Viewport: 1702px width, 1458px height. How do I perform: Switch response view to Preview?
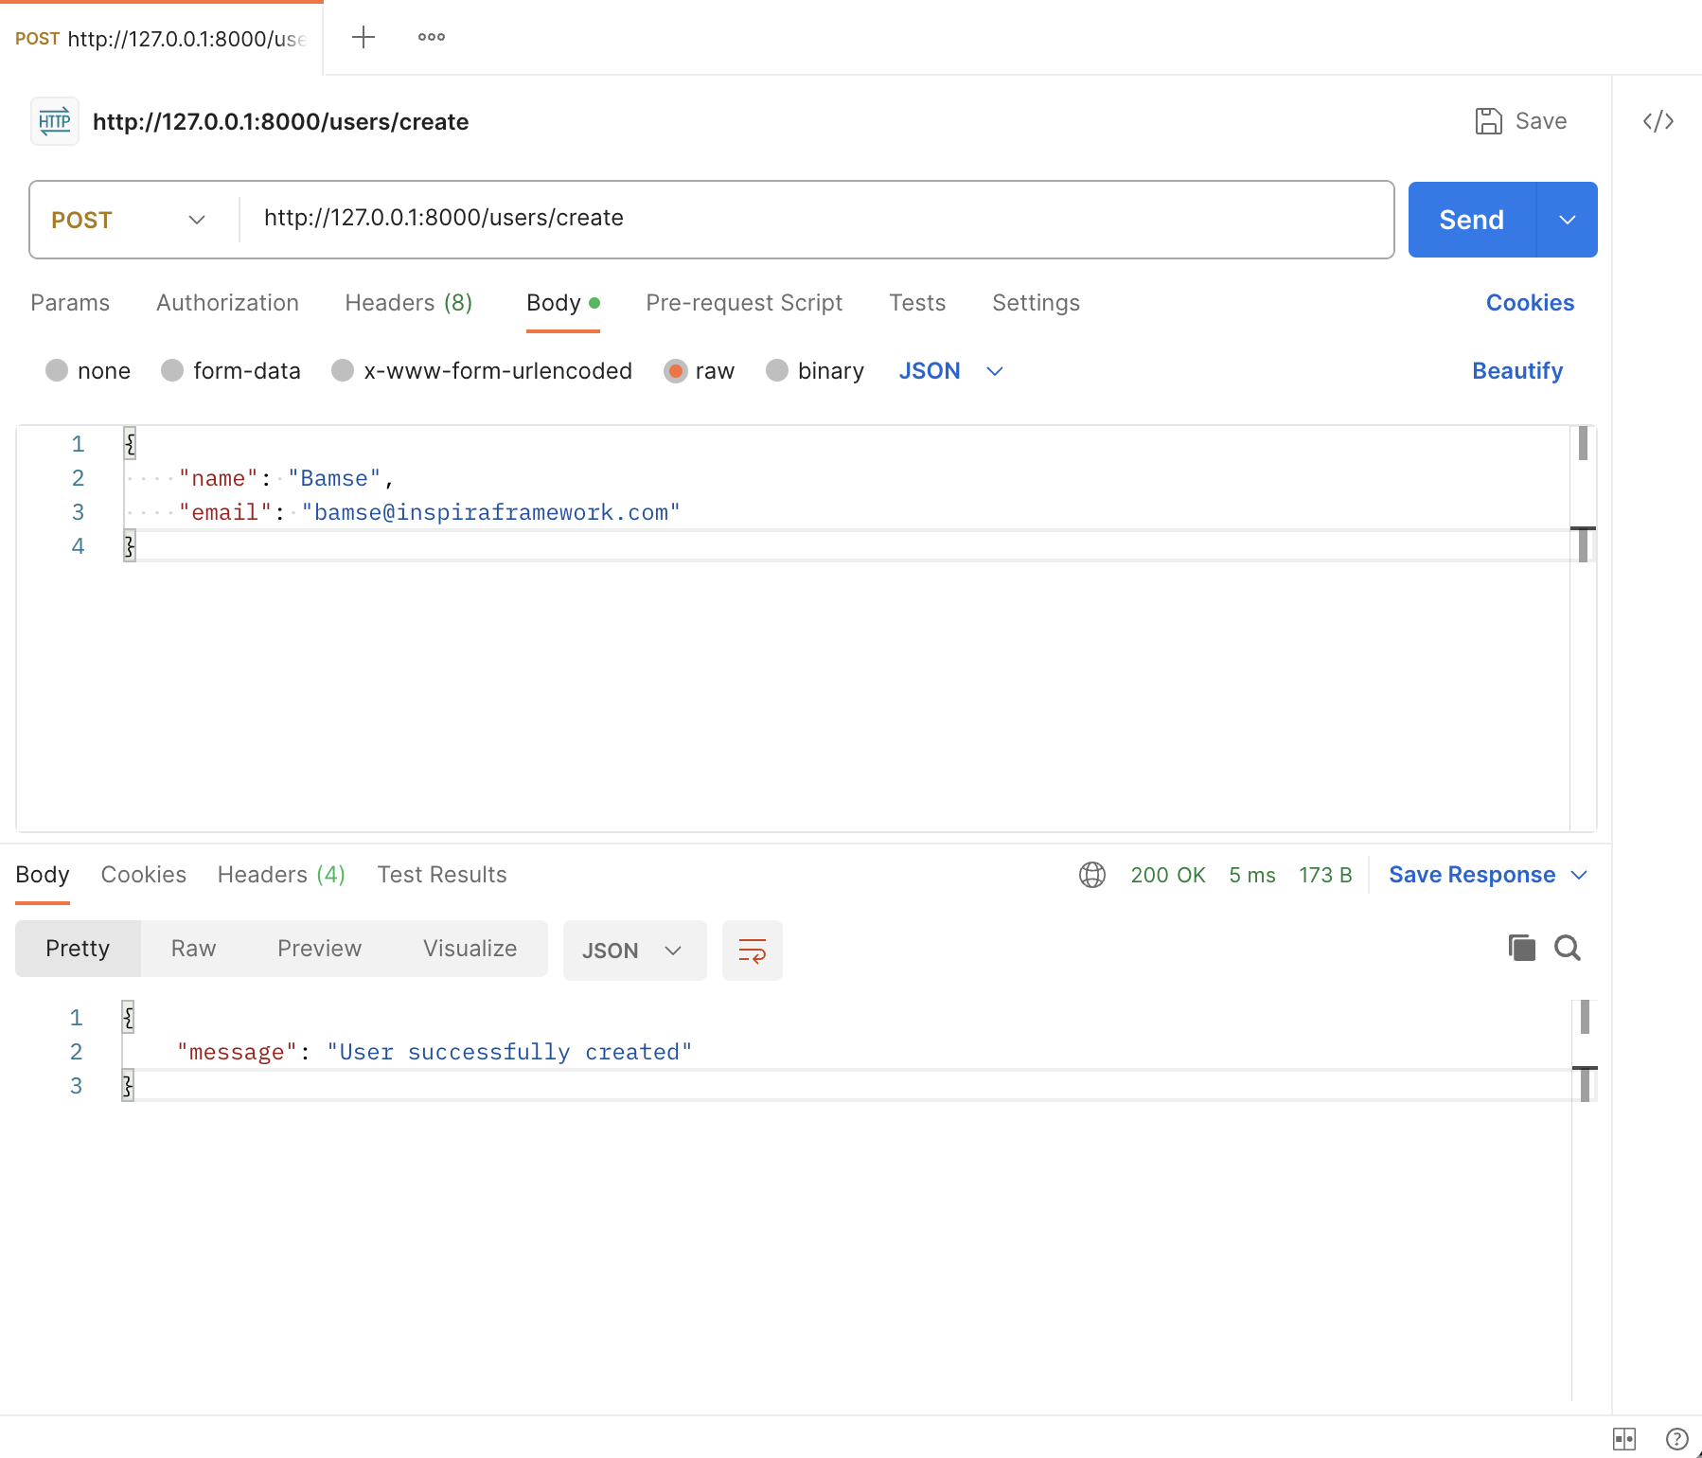click(320, 949)
